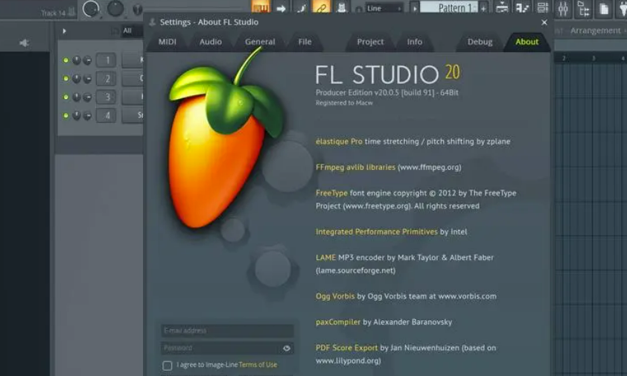Viewport: 627px width, 376px height.
Task: Click the plus button next to Pattern 1
Action: click(483, 8)
